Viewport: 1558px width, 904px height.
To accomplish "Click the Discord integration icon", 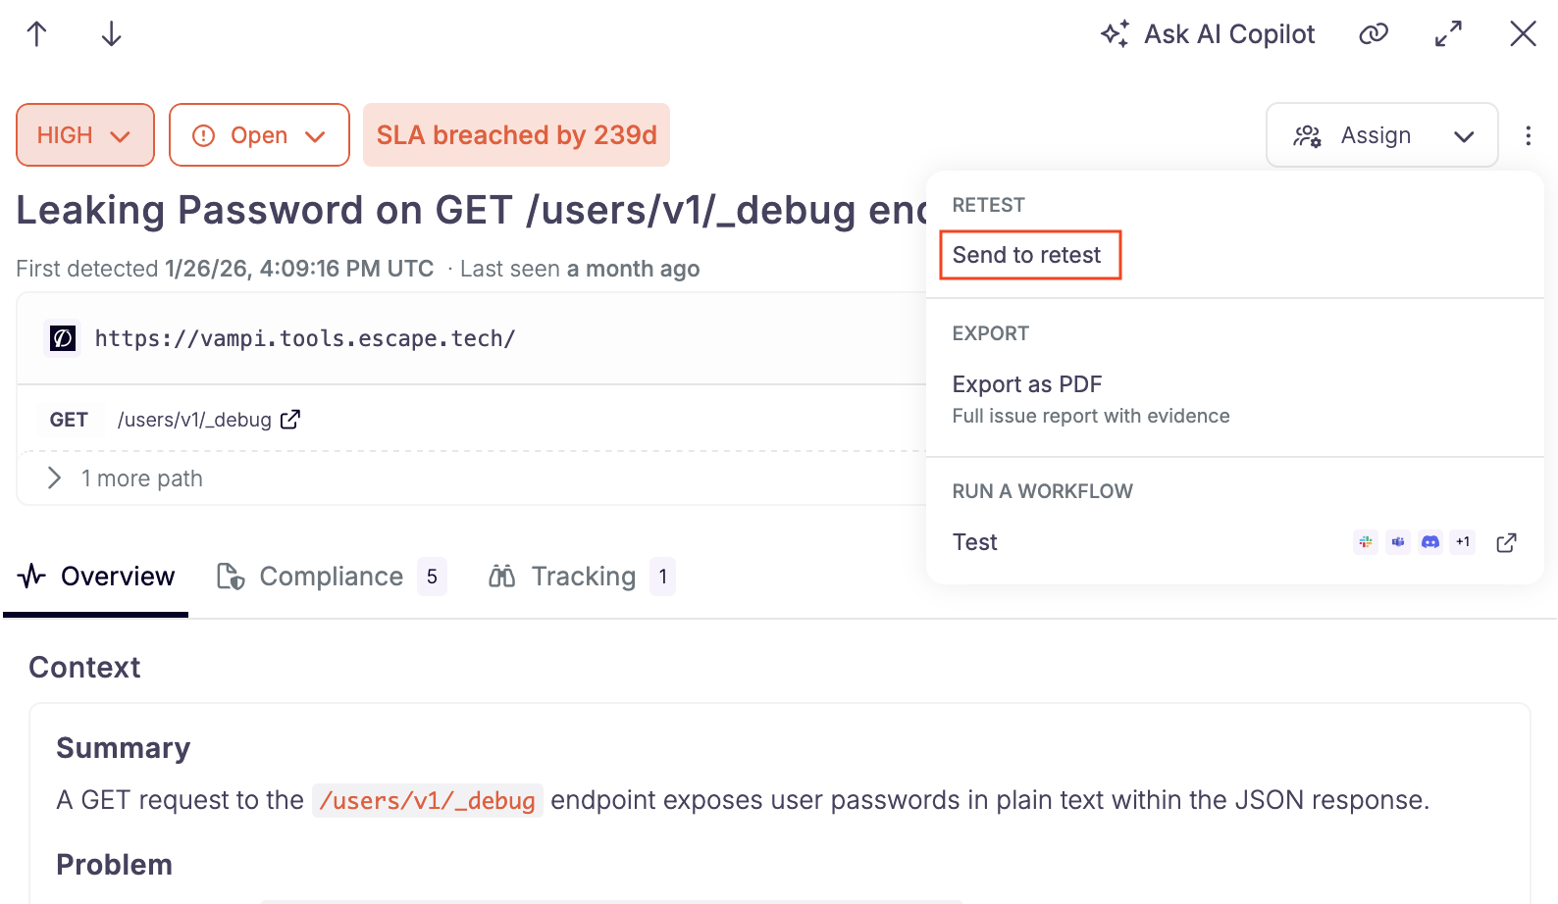I will tap(1430, 542).
